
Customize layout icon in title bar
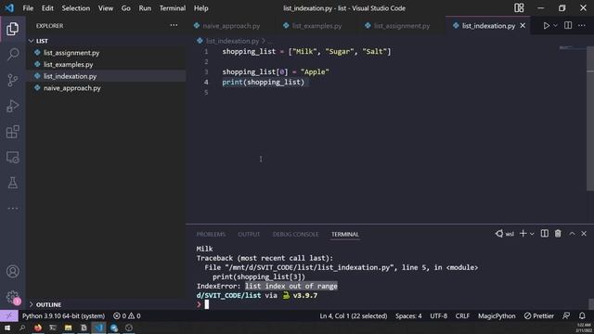coord(519,8)
